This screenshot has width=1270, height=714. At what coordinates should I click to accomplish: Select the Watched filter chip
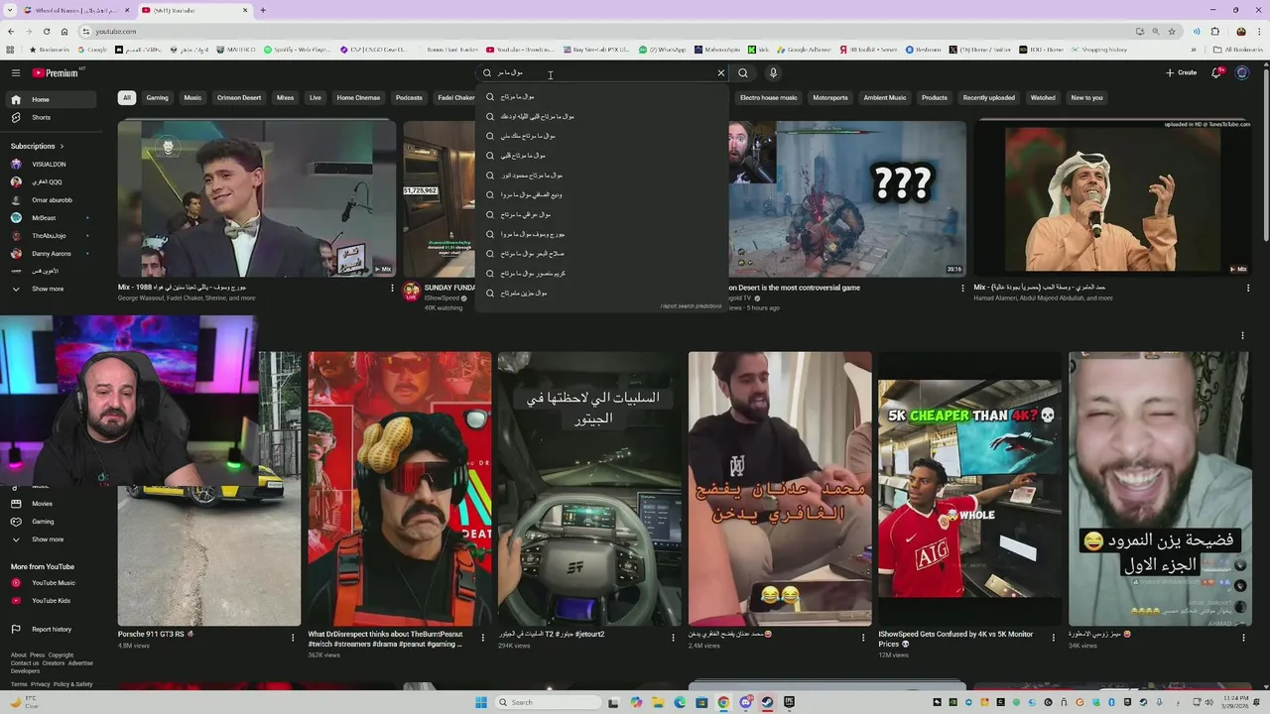click(1043, 97)
